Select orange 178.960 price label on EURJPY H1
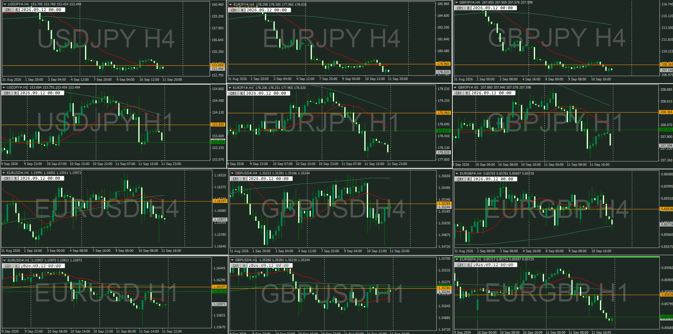673x334 pixels. 443,113
